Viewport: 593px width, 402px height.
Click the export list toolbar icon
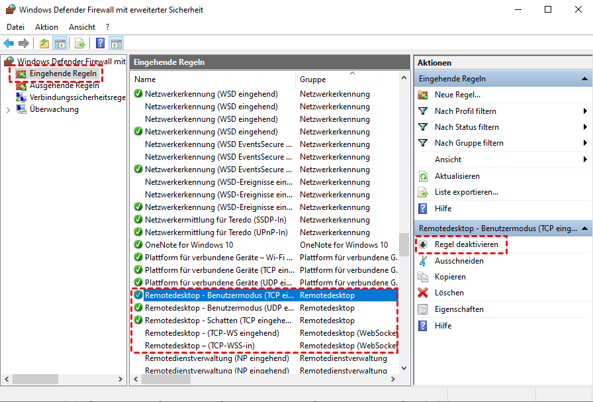[79, 44]
